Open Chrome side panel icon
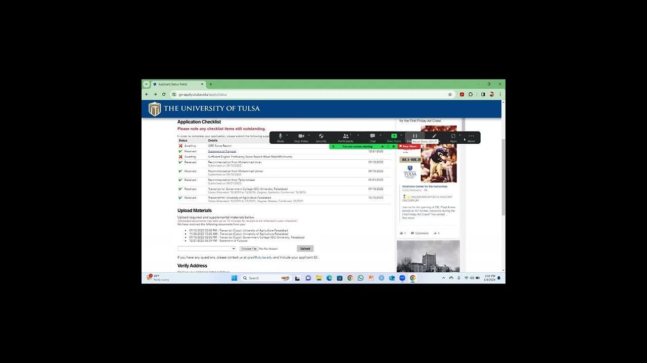Image resolution: width=647 pixels, height=363 pixels. tap(483, 94)
